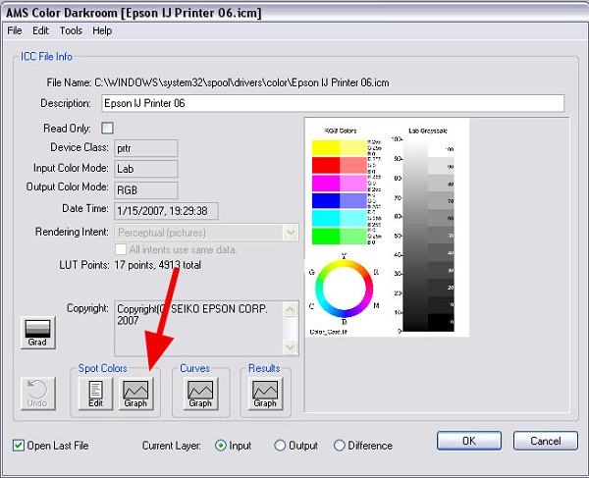Image resolution: width=589 pixels, height=478 pixels.
Task: Open the Spot Colors Graph
Action: (x=135, y=394)
